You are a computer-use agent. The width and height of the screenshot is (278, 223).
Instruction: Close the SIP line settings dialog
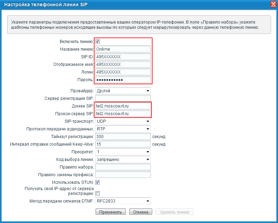point(273,5)
